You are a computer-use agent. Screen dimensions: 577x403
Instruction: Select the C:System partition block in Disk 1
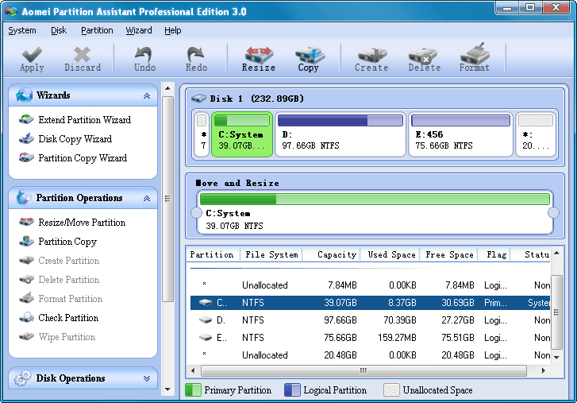point(242,134)
